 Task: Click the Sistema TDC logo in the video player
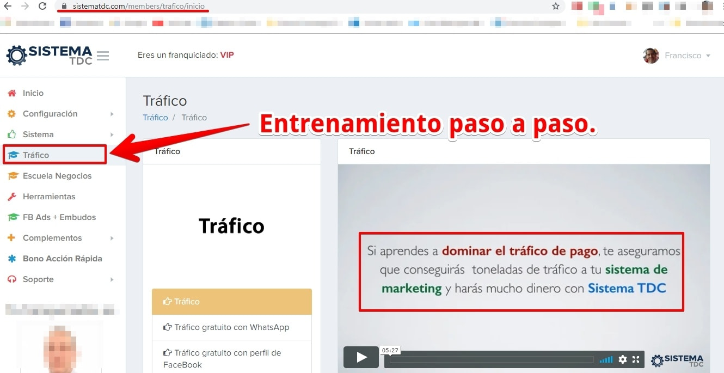677,360
